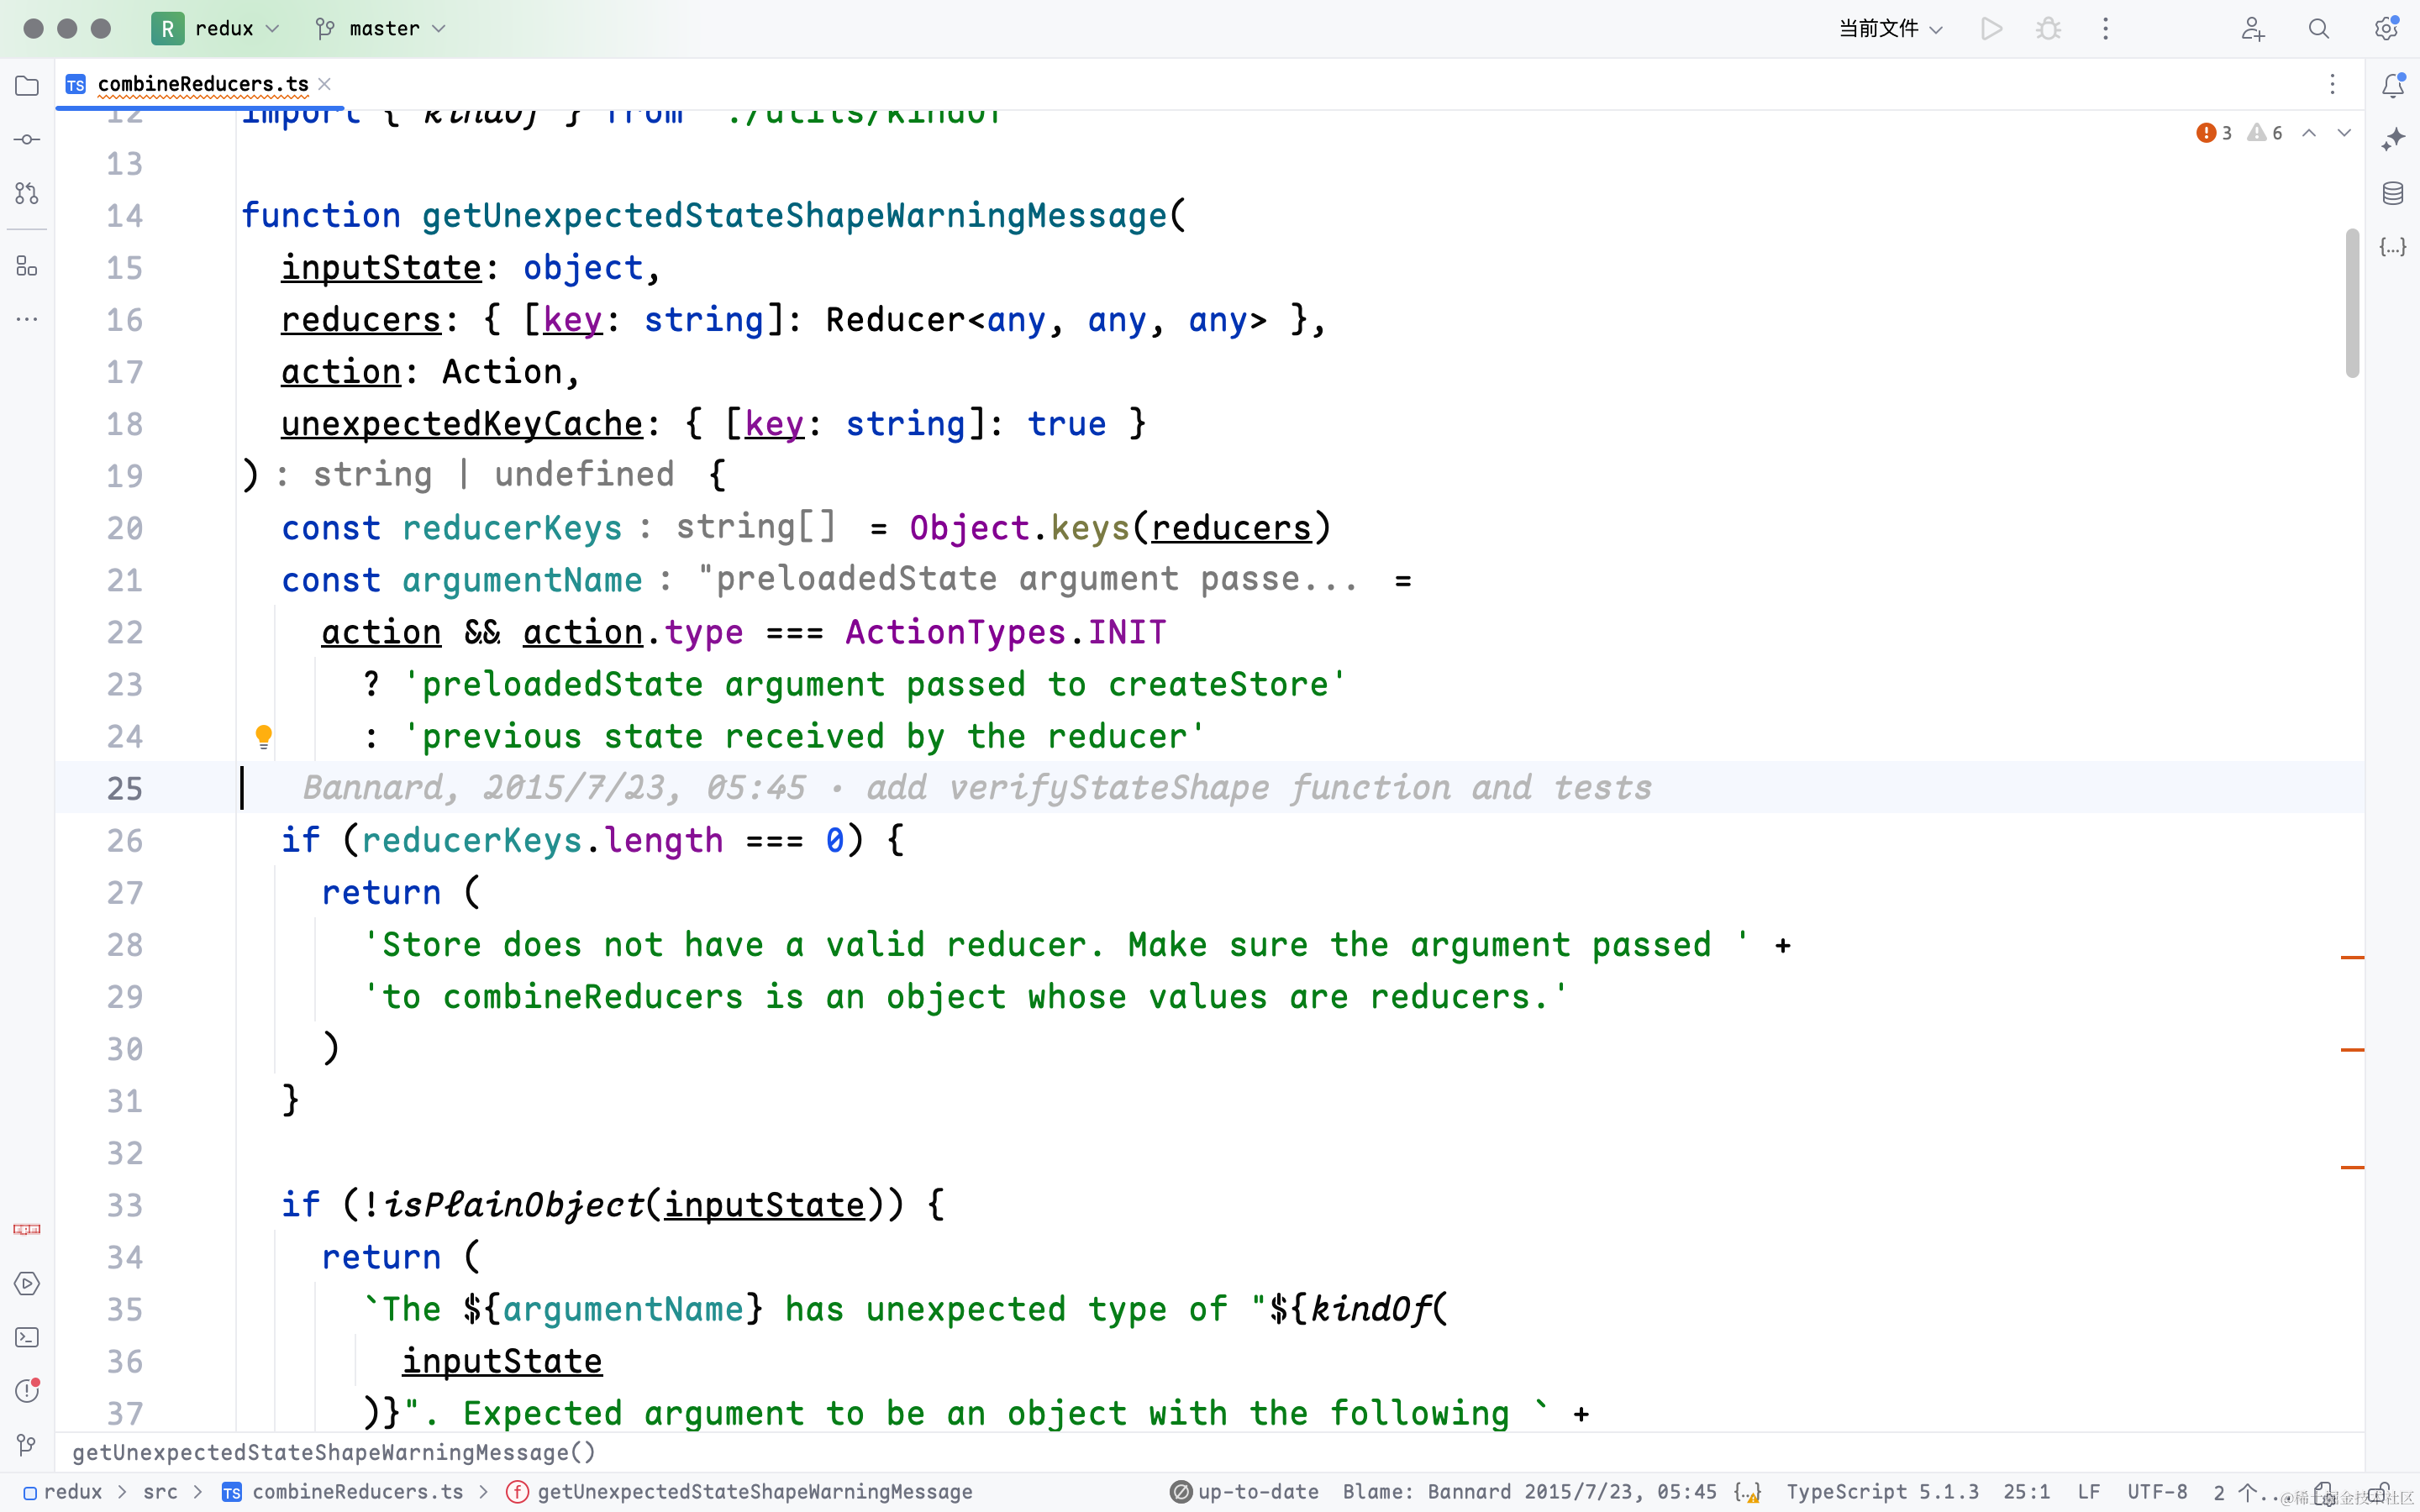Open the Problems tool window
The width and height of the screenshot is (2420, 1512).
click(27, 1390)
